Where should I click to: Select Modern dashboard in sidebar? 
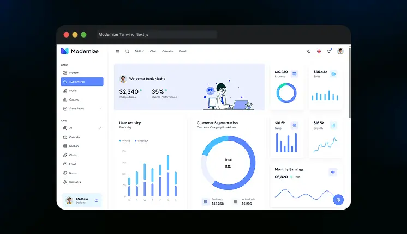click(82, 73)
